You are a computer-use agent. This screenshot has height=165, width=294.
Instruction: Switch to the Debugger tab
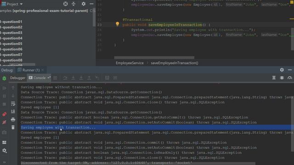[x=17, y=78]
